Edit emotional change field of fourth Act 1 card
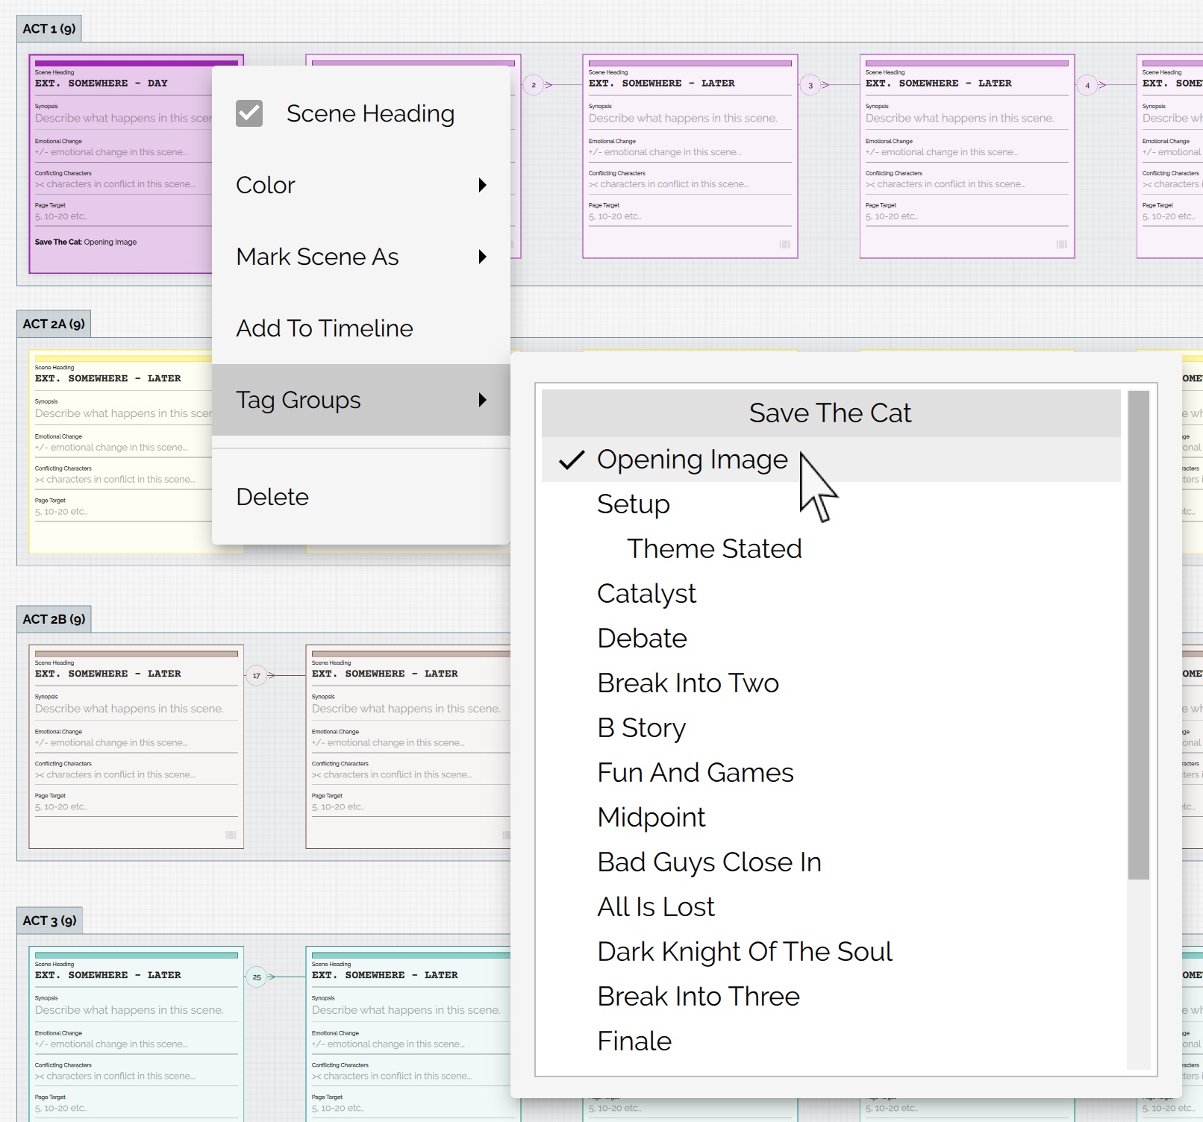1203x1122 pixels. 967,152
